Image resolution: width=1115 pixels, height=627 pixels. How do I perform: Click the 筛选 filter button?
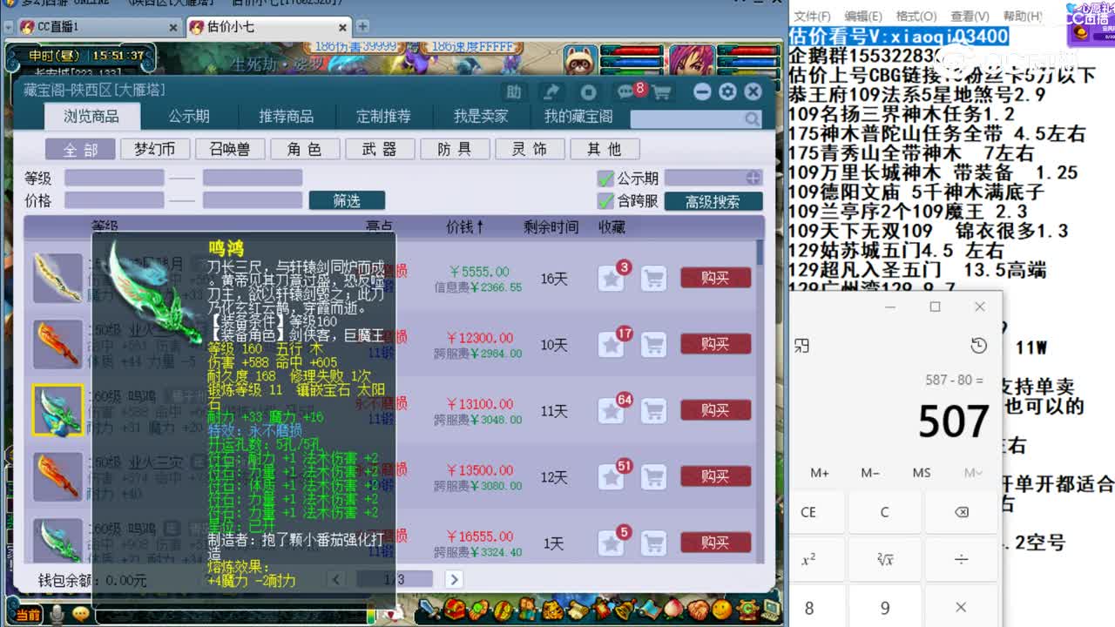347,201
